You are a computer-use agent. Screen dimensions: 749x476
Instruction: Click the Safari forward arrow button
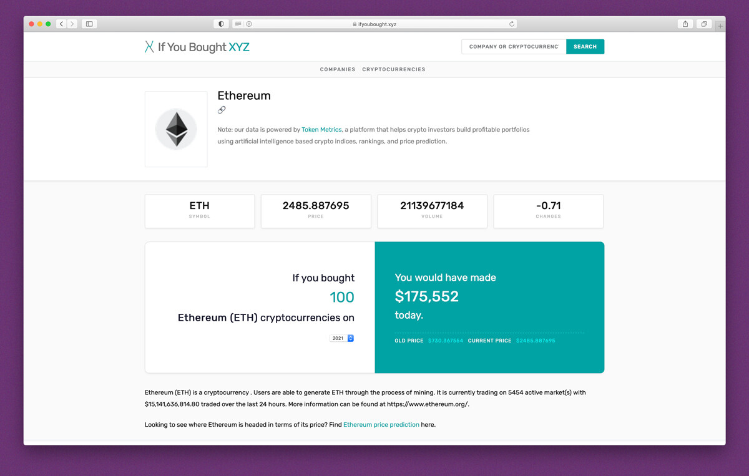point(72,24)
